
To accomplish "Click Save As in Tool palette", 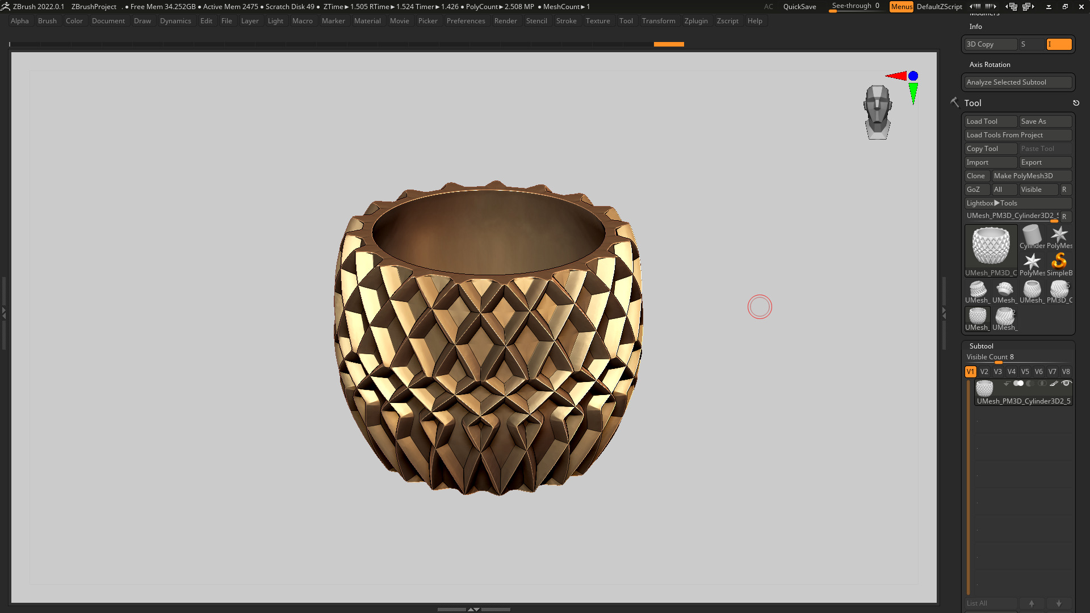I will tap(1045, 121).
